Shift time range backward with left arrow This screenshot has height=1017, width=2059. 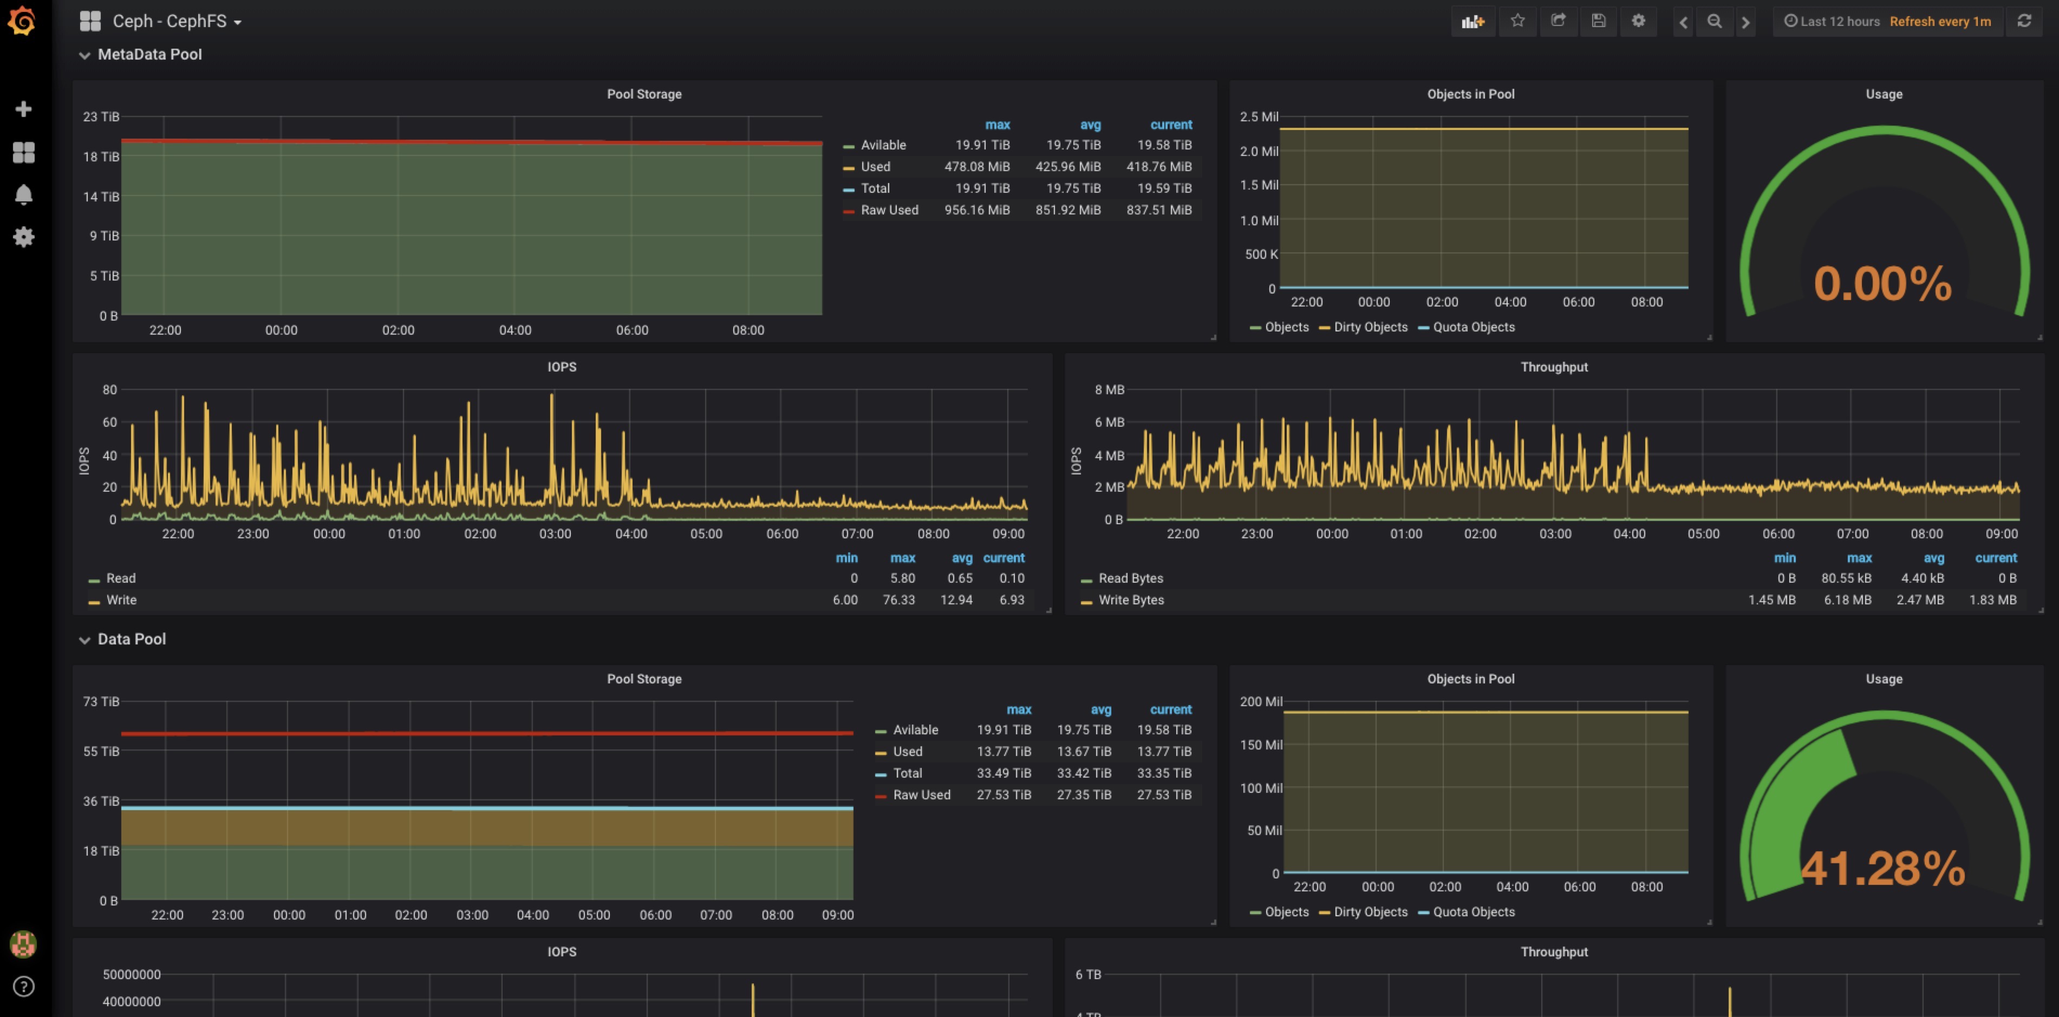1683,22
